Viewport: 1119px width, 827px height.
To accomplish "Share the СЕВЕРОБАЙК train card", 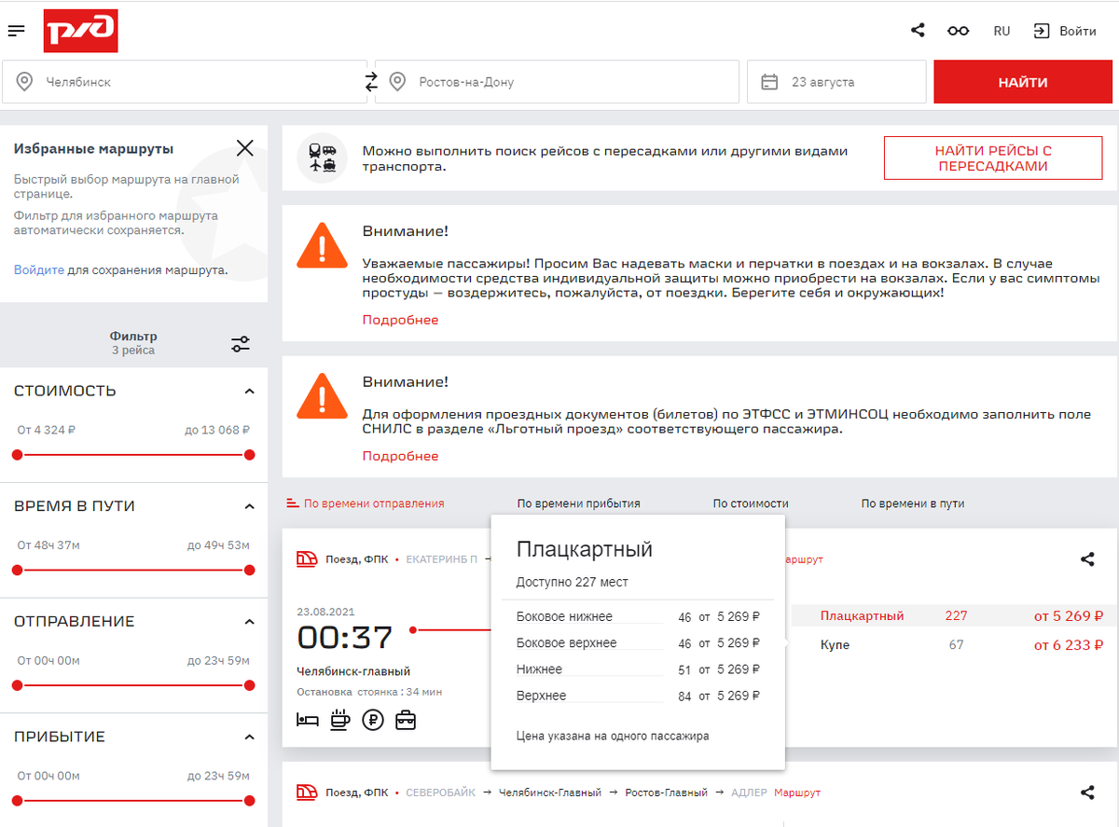I will coord(1086,793).
